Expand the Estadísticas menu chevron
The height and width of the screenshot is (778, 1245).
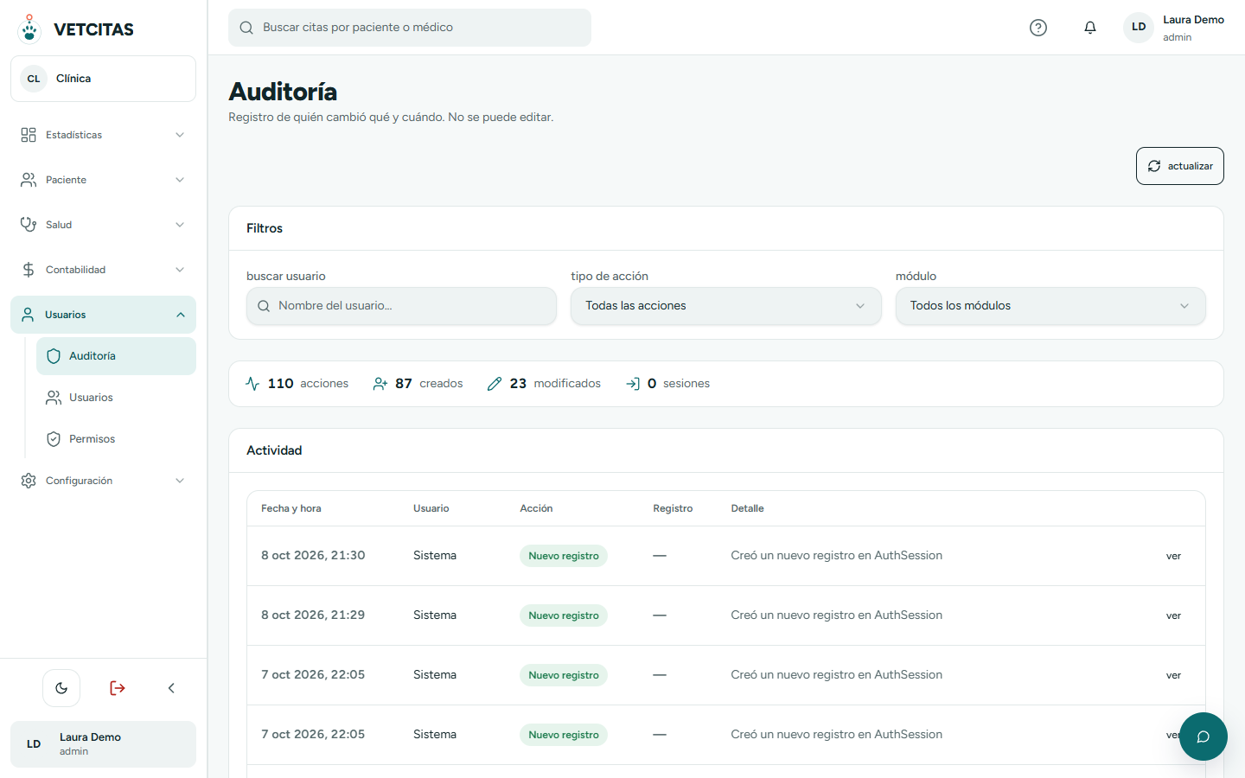click(180, 135)
